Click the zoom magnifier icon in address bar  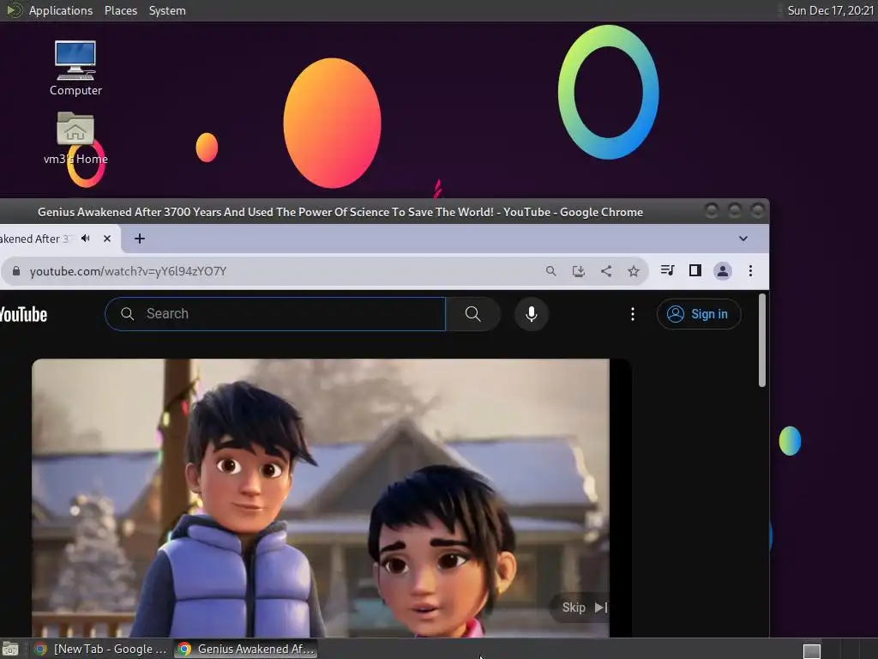551,271
